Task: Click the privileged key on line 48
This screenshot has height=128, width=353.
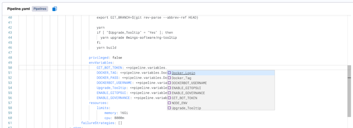Action: coord(99,58)
